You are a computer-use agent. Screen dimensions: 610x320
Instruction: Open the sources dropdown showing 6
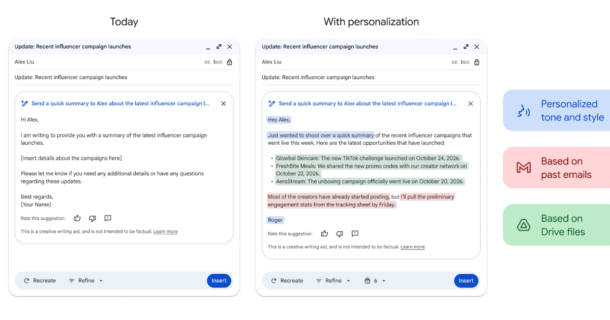(375, 281)
